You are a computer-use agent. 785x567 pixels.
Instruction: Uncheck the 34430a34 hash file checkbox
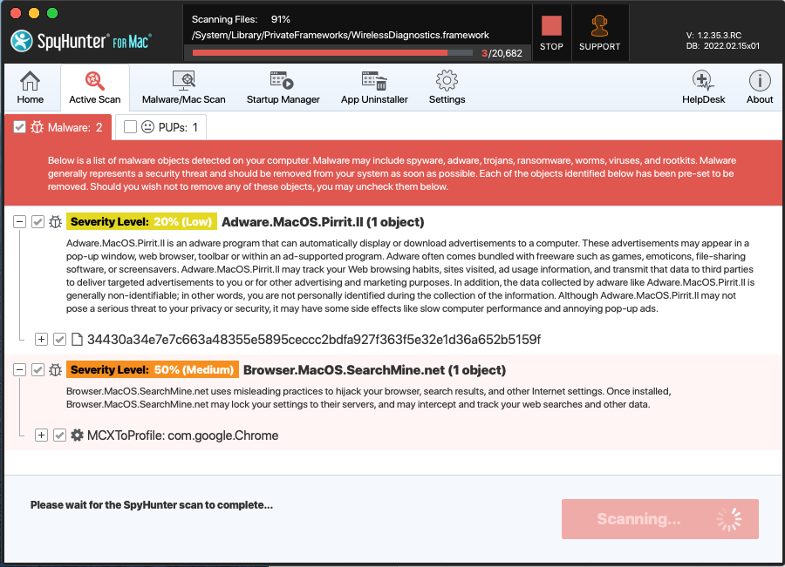click(x=59, y=340)
